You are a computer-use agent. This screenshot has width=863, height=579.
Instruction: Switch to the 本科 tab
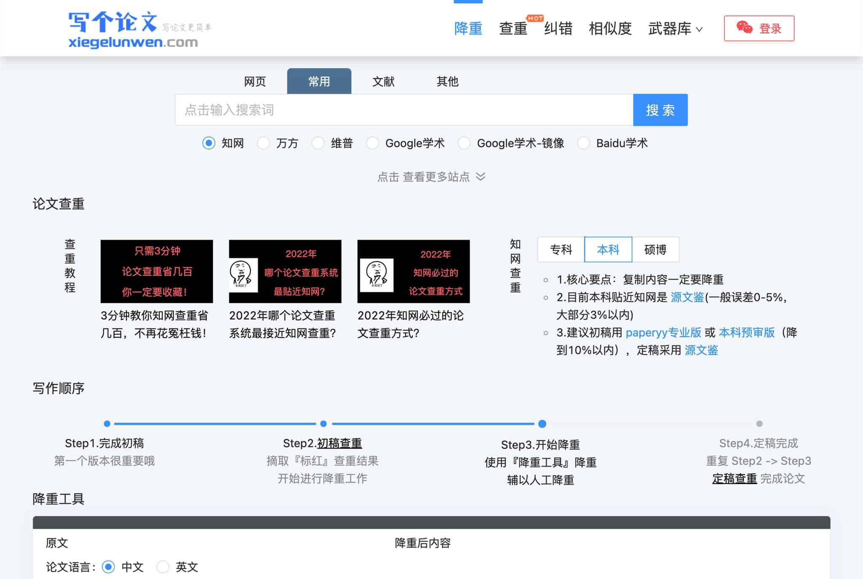(608, 250)
